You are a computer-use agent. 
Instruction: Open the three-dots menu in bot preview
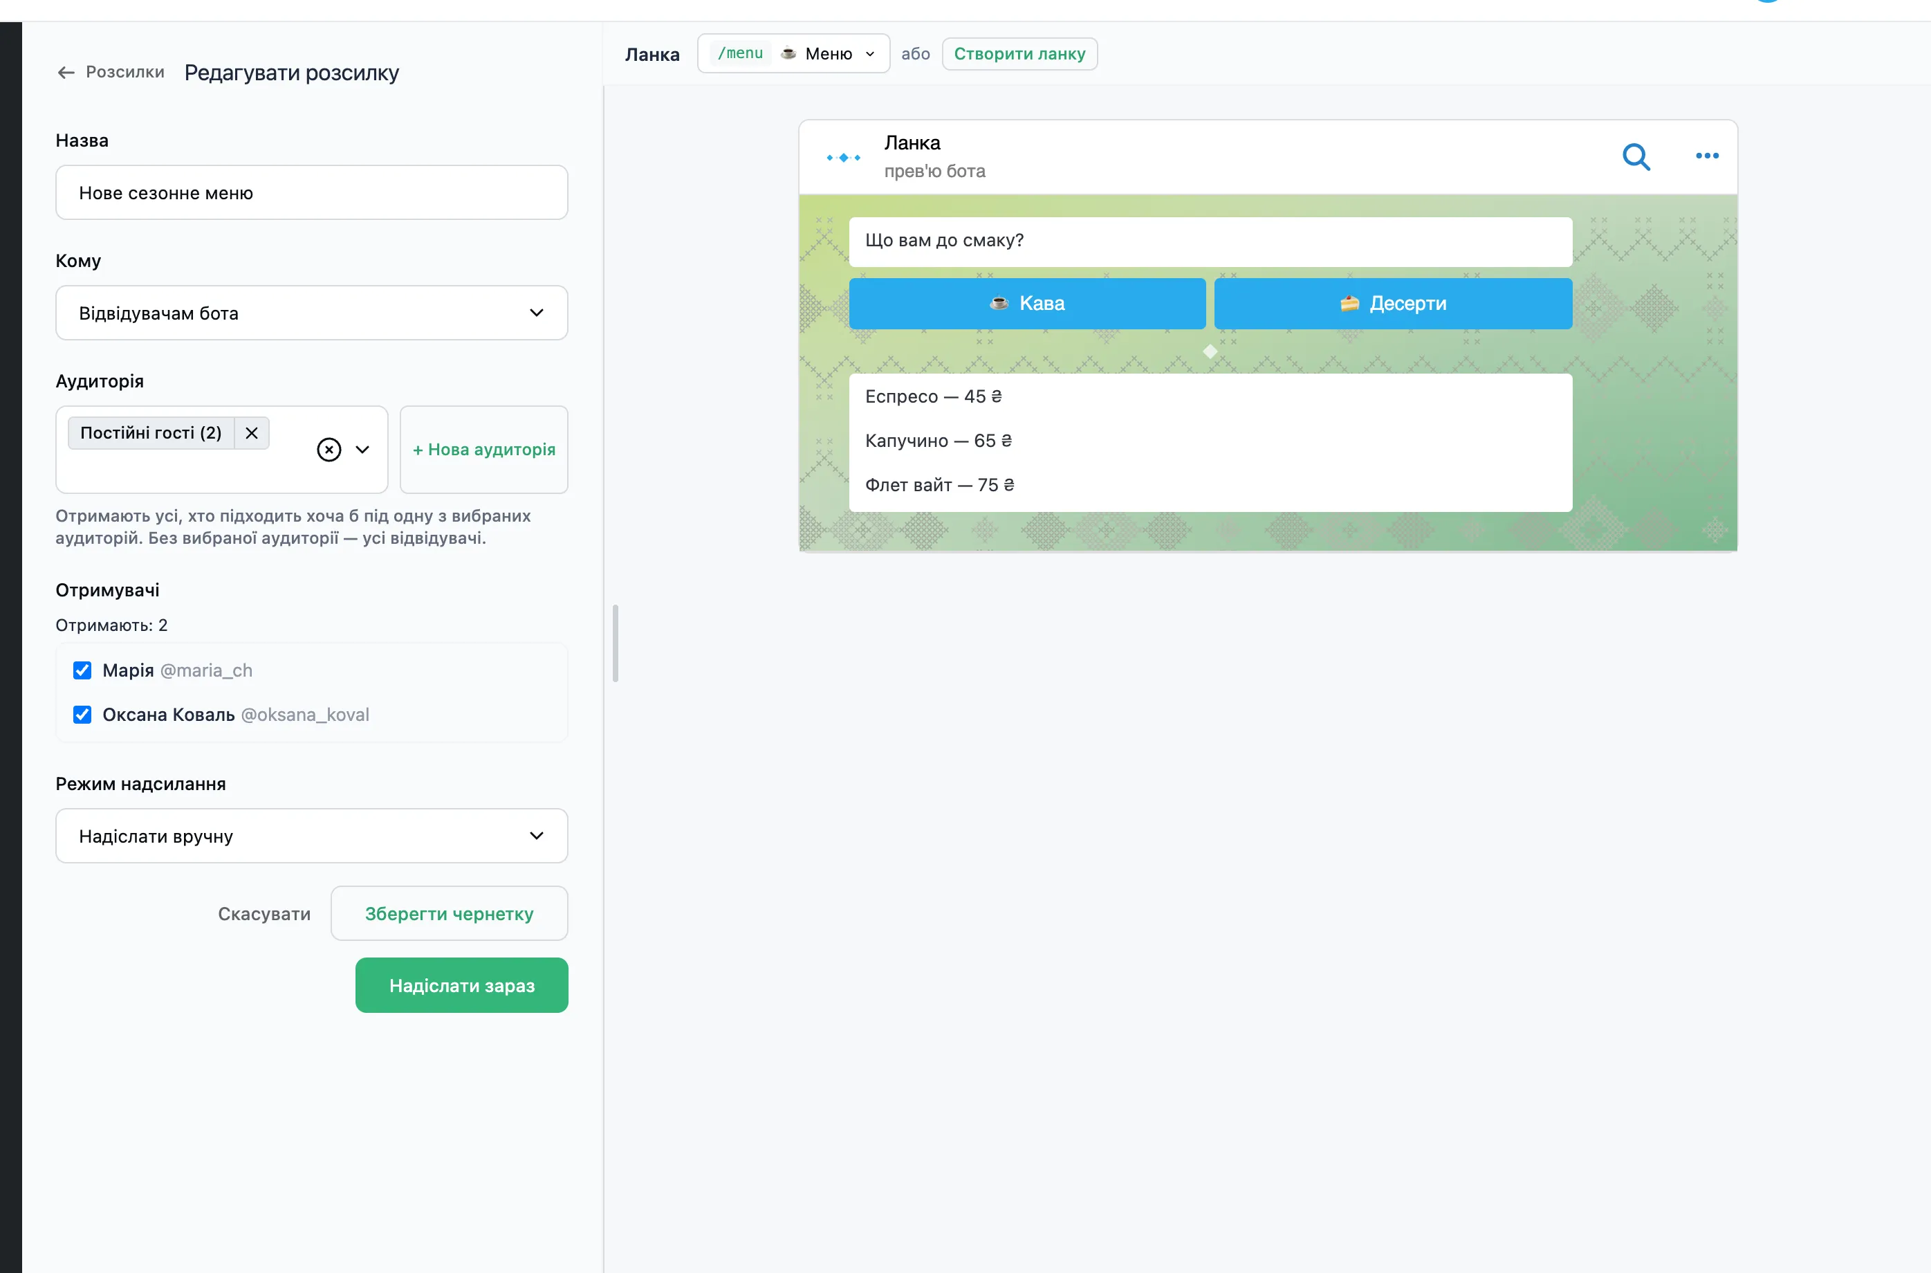point(1707,156)
